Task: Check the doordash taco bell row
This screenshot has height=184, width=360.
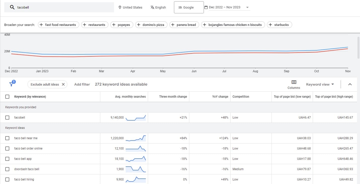Action: 7,169
